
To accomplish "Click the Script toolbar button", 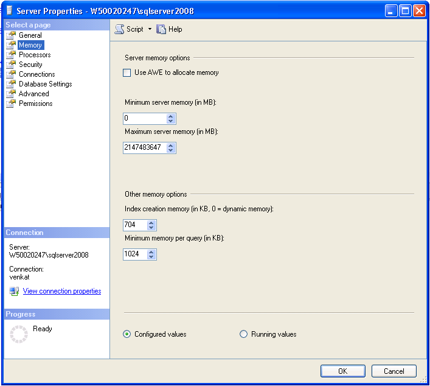I will pos(129,29).
